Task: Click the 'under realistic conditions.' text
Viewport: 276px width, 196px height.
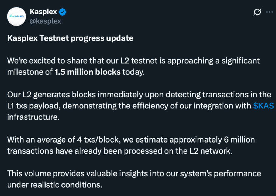Action: point(55,185)
